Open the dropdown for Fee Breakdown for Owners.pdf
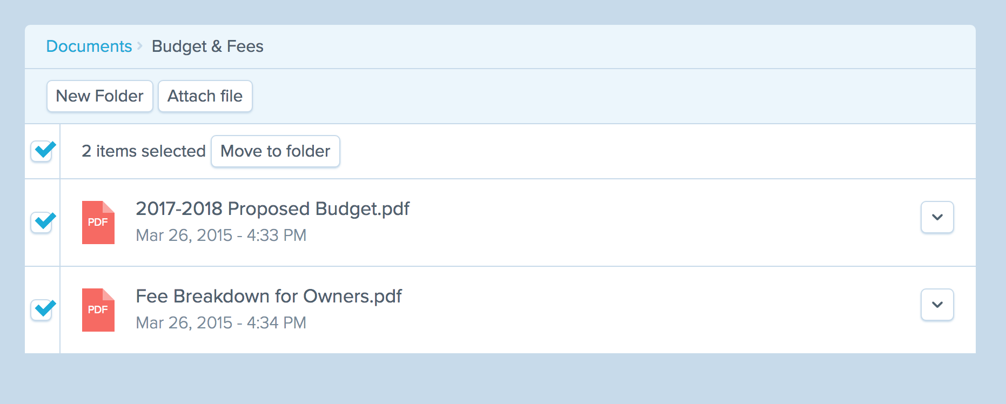Screen dimensions: 1006x404 (x=937, y=305)
